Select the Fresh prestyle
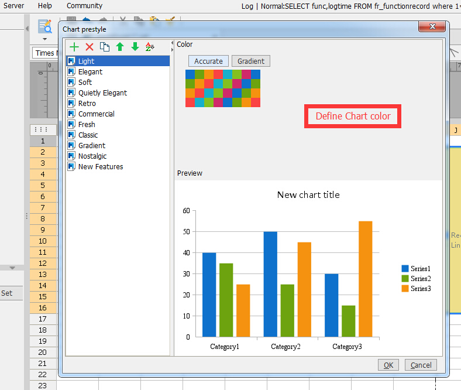The image size is (461, 390). 118,124
